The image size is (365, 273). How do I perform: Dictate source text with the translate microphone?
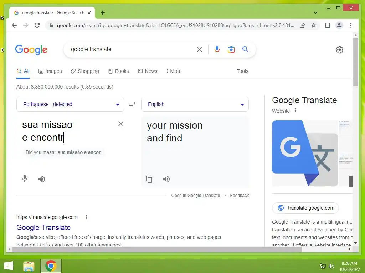click(x=25, y=178)
